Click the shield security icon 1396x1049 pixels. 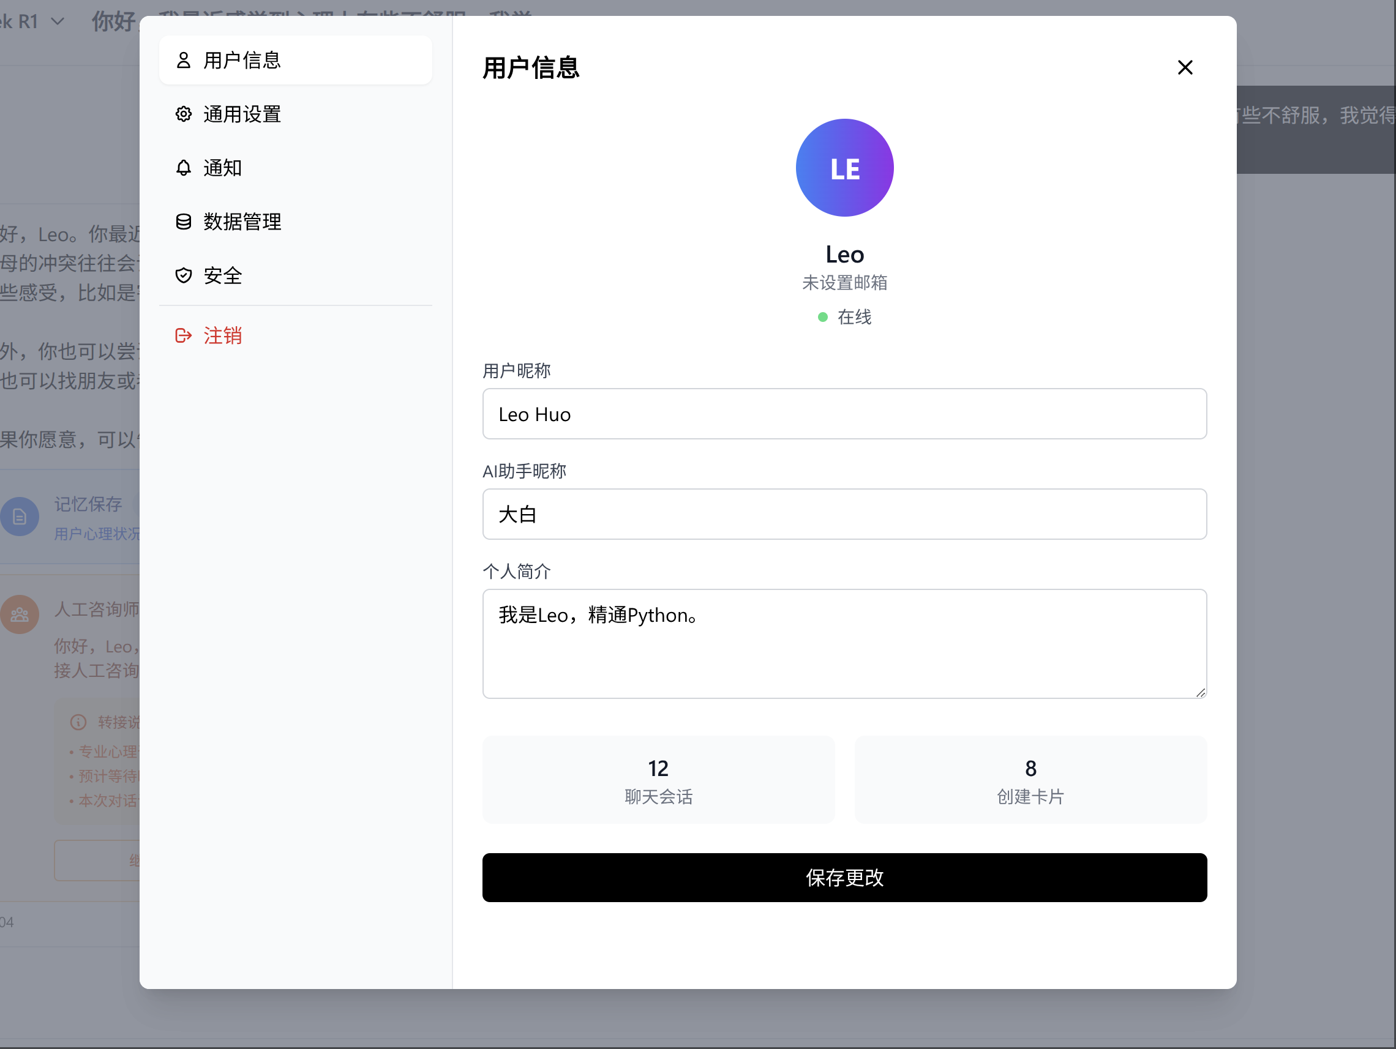(x=183, y=275)
